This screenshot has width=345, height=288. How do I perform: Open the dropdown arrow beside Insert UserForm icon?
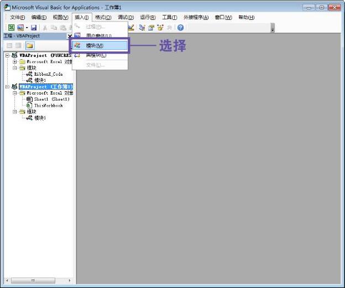click(27, 28)
